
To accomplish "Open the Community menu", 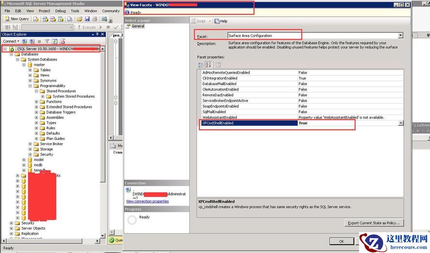I will pos(111,11).
